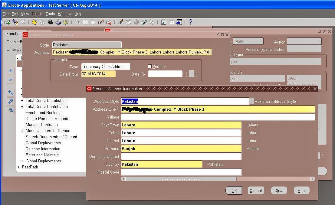Click the Copy icon on the toolbar

[x=86, y=22]
